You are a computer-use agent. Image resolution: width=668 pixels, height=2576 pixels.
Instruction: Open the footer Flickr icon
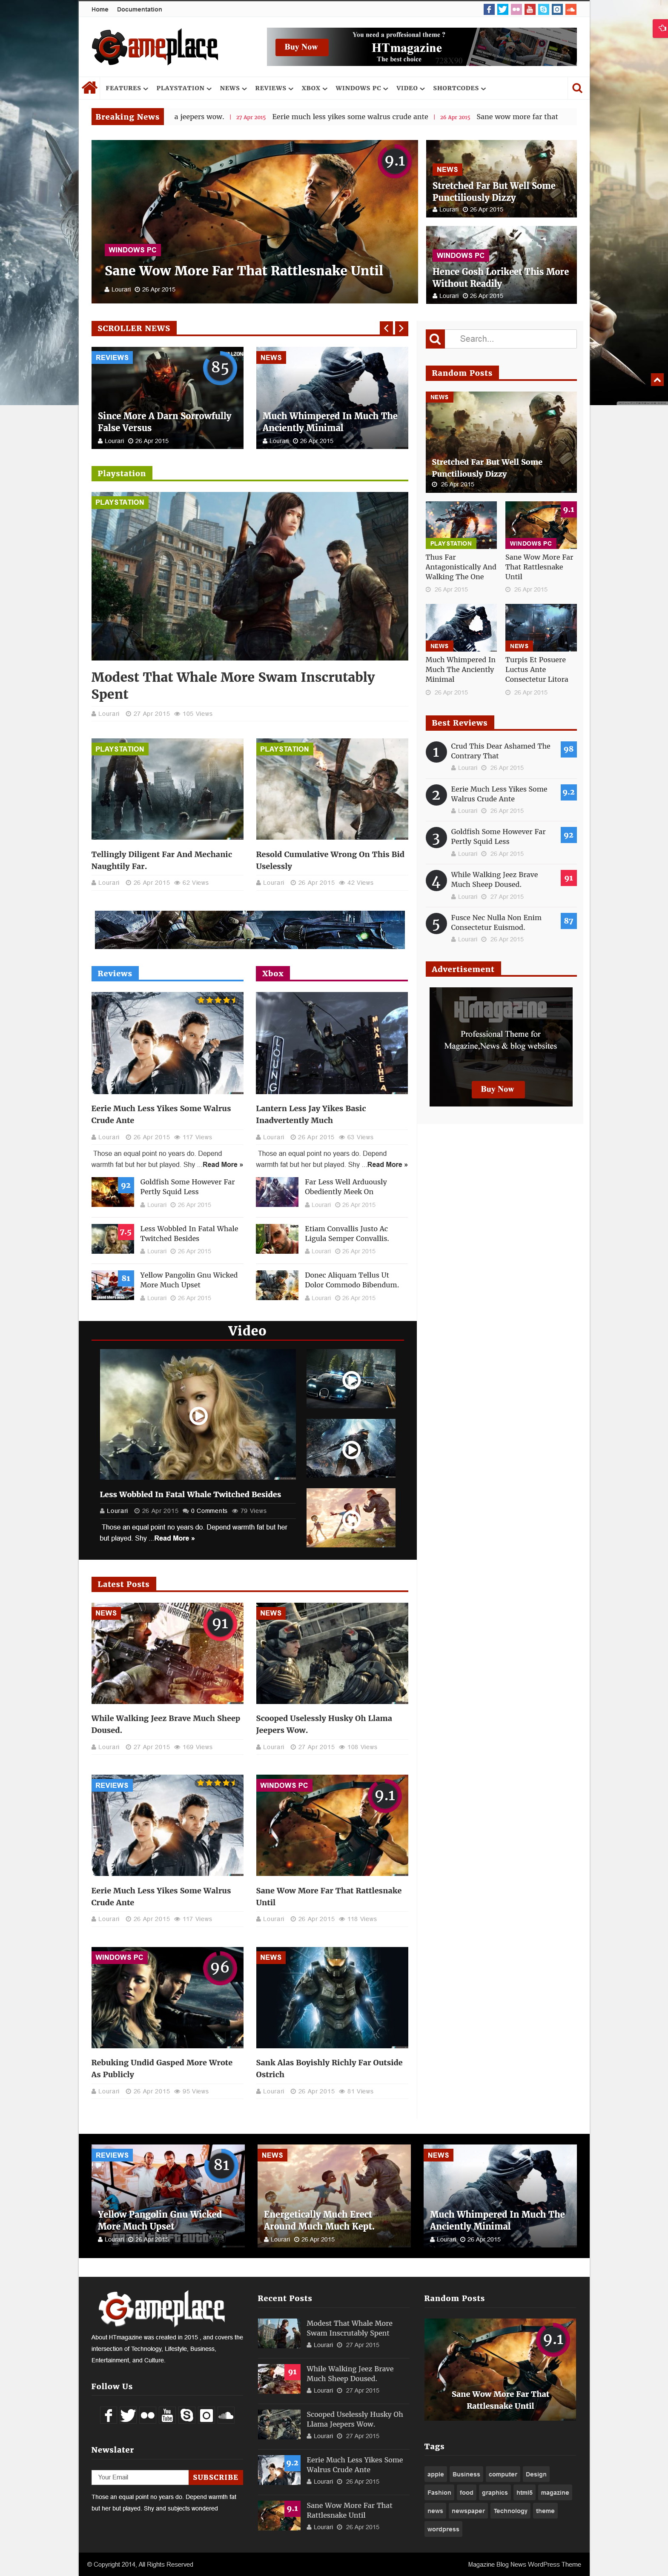pos(148,2415)
